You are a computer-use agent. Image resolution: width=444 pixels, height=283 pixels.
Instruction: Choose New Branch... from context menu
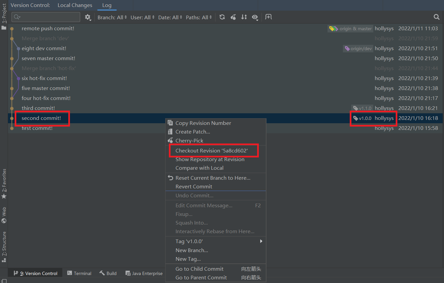pyautogui.click(x=216, y=250)
